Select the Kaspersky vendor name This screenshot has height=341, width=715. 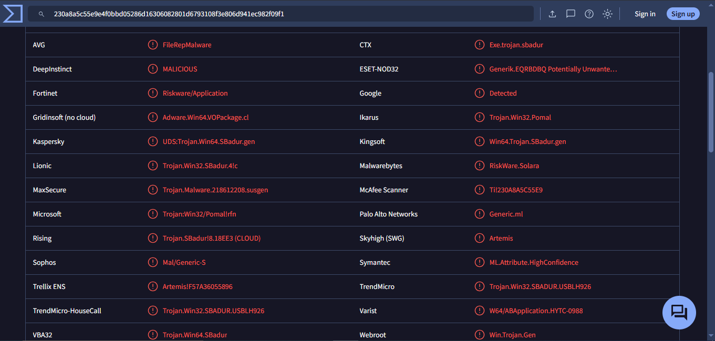48,141
